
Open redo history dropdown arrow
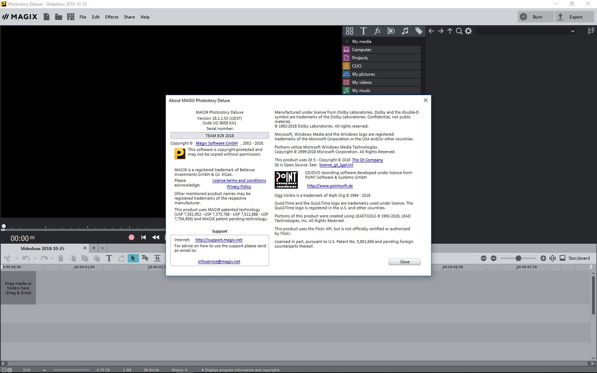tap(52, 258)
